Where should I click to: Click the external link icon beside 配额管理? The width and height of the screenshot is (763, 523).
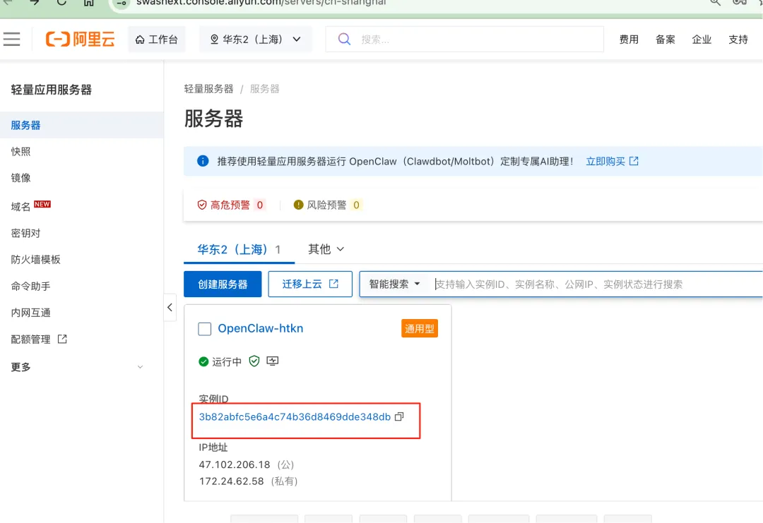click(x=62, y=339)
